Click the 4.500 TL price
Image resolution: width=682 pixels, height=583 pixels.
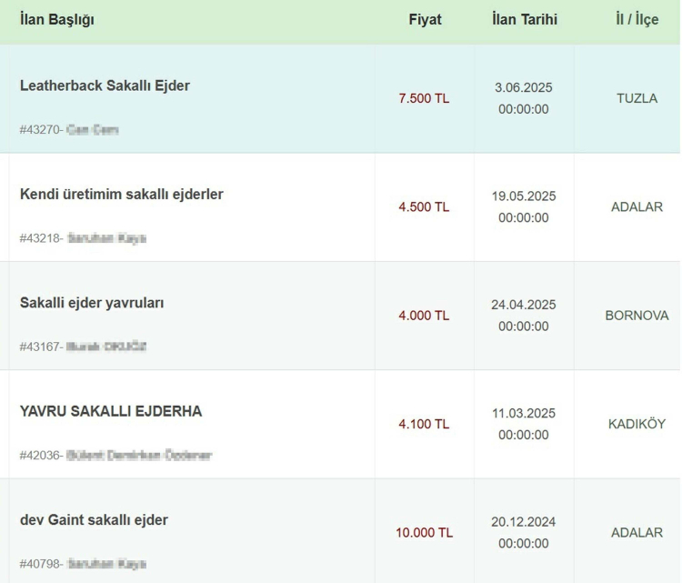pyautogui.click(x=424, y=206)
